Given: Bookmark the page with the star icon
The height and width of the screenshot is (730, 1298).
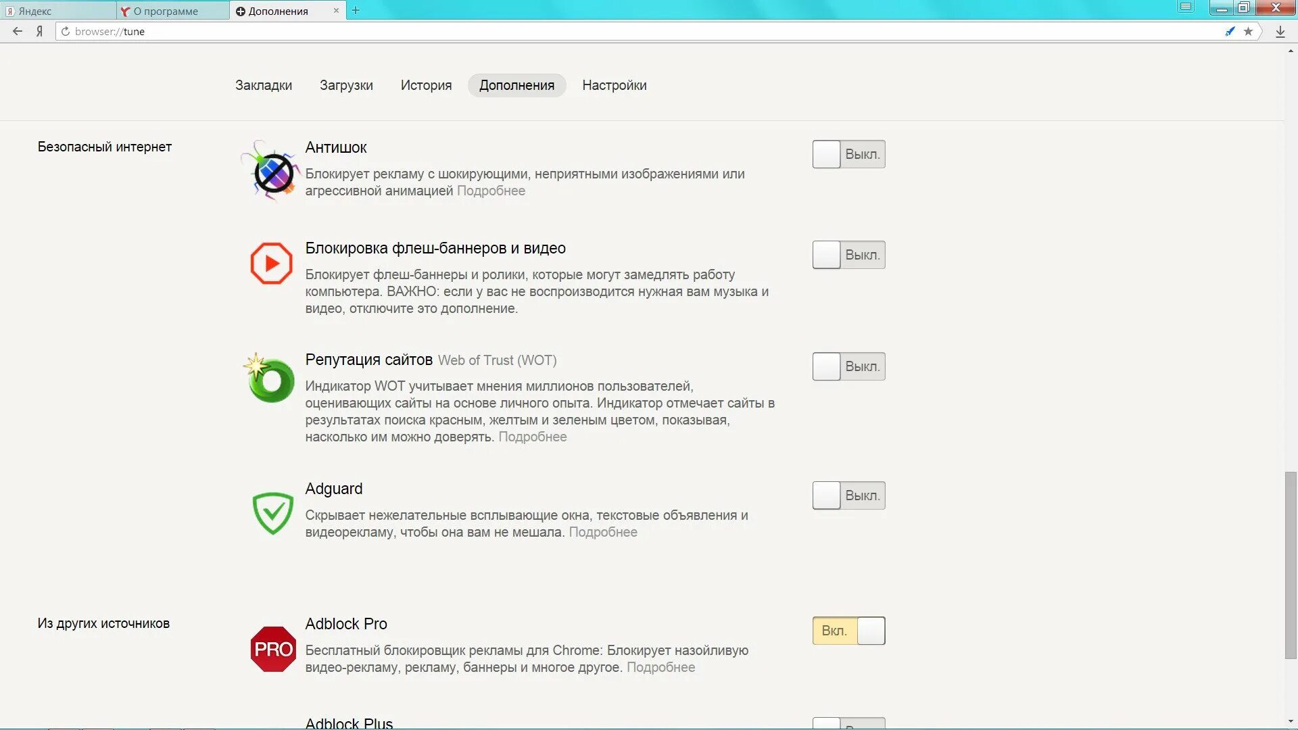Looking at the screenshot, I should tap(1248, 31).
